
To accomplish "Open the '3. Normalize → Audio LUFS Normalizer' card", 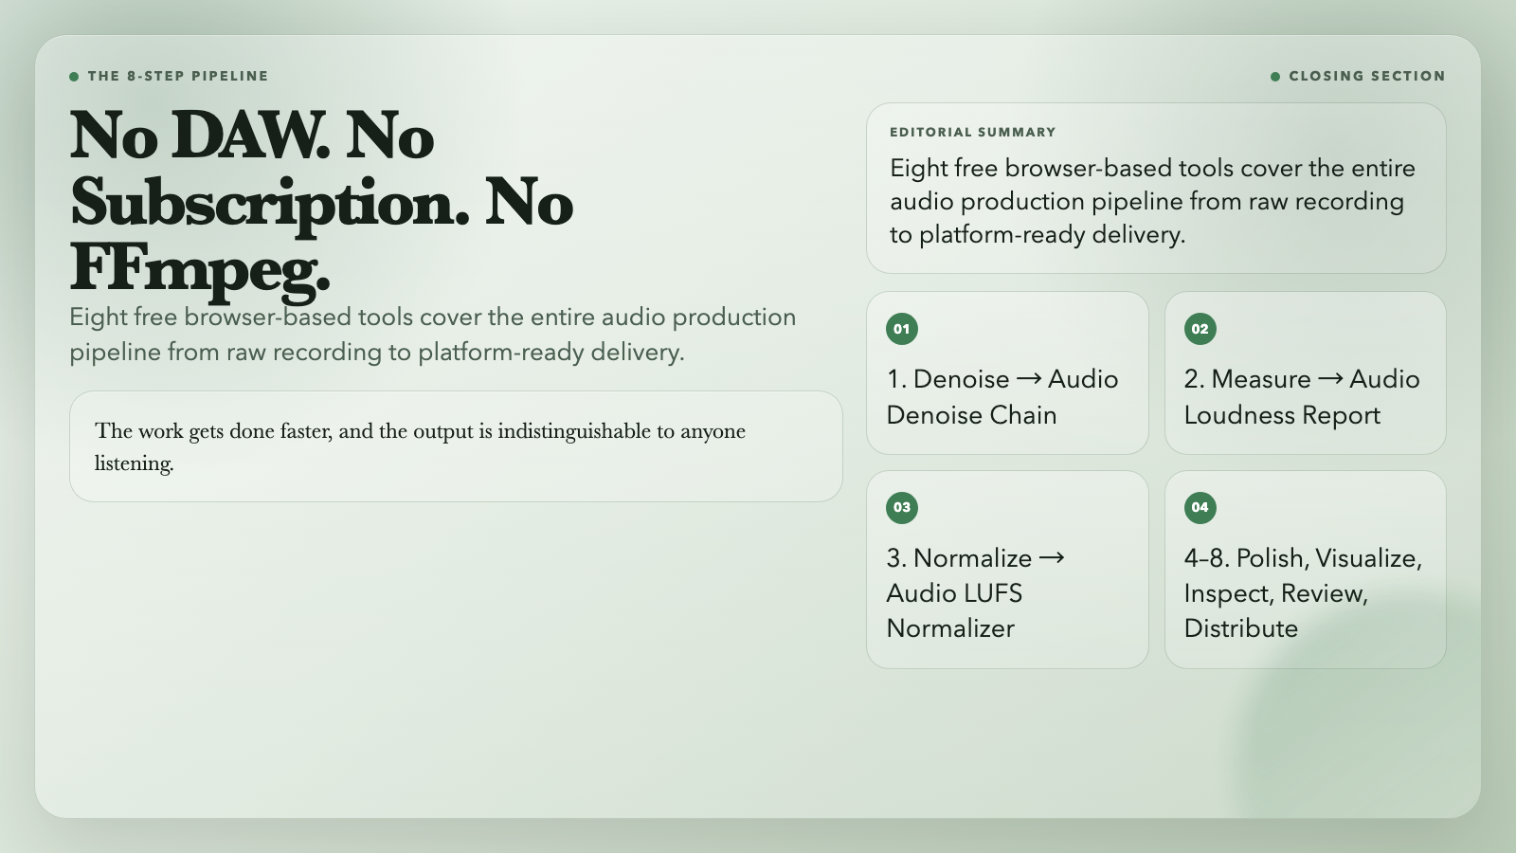I will coord(1007,570).
